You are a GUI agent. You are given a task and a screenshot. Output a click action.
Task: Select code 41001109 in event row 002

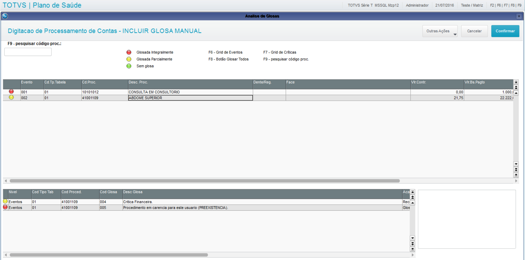tap(105, 98)
